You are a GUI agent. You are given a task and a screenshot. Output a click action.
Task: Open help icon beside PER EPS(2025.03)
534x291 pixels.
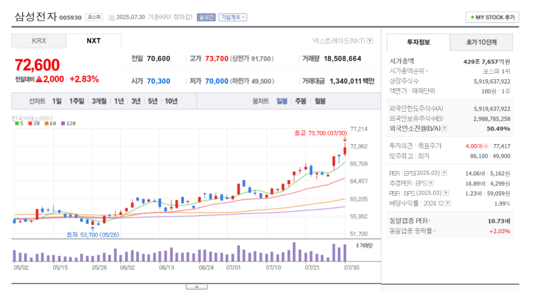pyautogui.click(x=444, y=173)
